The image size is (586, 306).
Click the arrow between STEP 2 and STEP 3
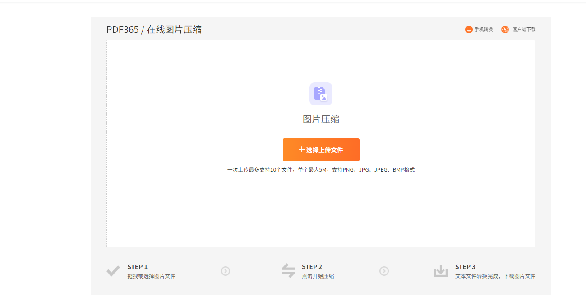point(384,271)
